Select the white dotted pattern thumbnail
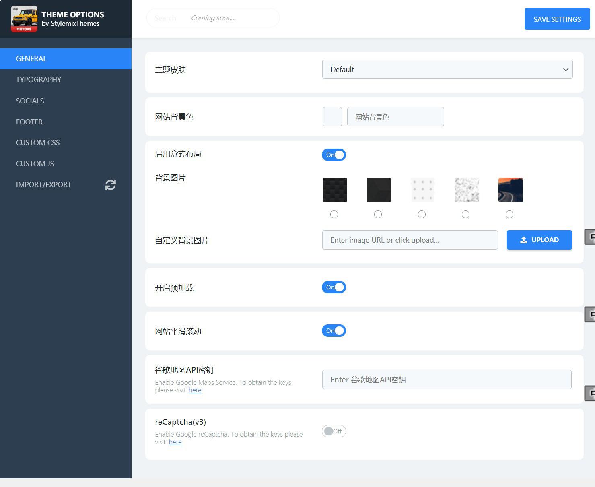595x487 pixels. pyautogui.click(x=423, y=190)
